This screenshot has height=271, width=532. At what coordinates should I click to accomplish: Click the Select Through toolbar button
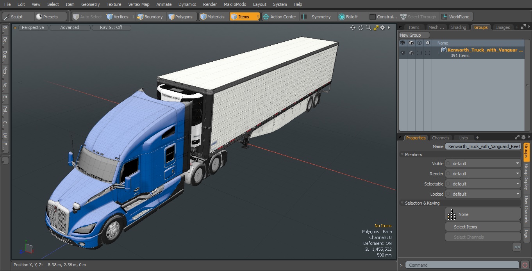click(418, 17)
